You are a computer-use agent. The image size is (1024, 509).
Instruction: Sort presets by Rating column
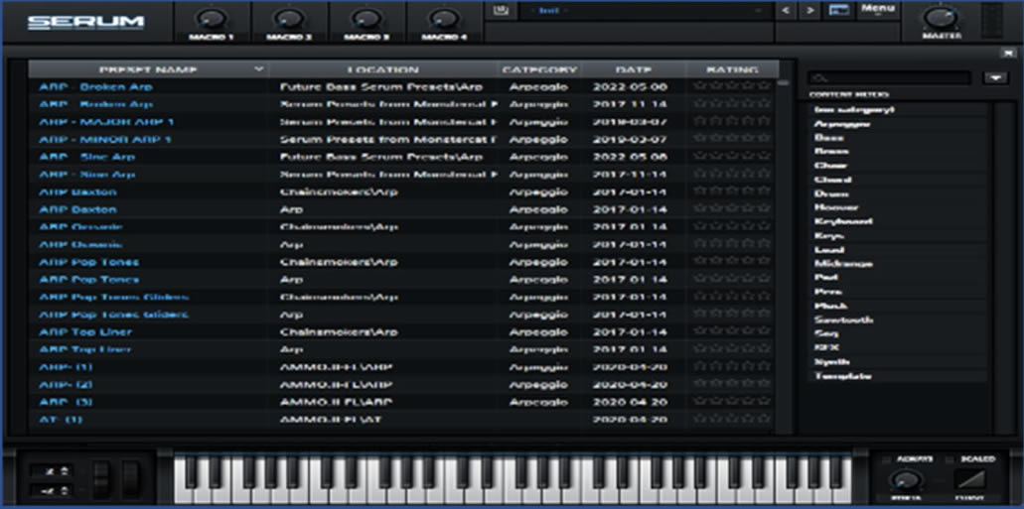(732, 69)
